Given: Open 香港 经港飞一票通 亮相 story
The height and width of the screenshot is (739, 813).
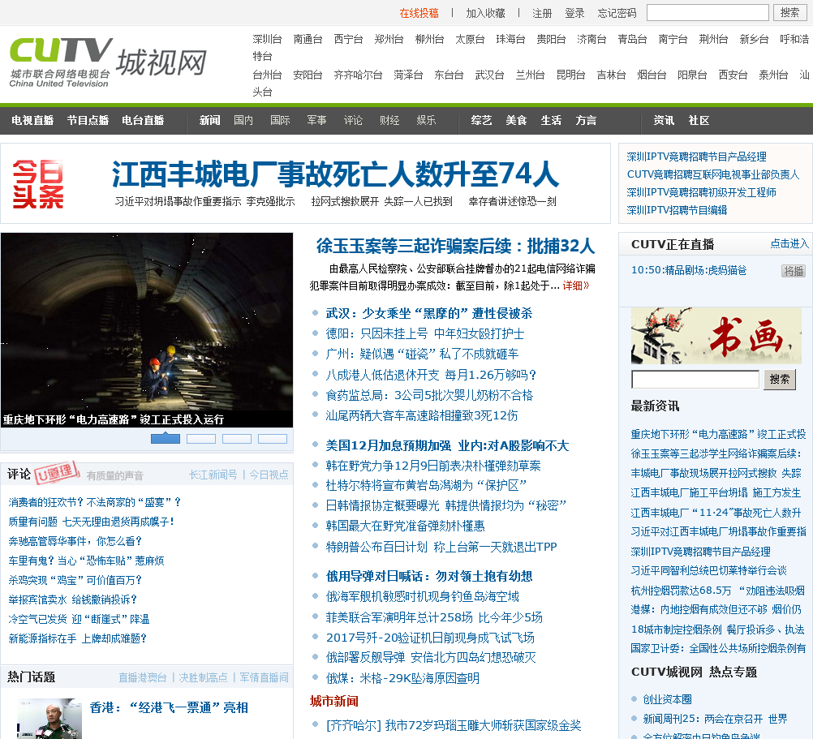Looking at the screenshot, I should [169, 707].
